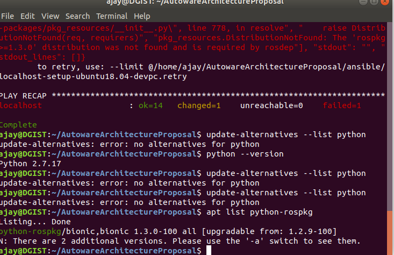Open the Search menu
Image resolution: width=394 pixels, height=255 pixels.
[77, 16]
